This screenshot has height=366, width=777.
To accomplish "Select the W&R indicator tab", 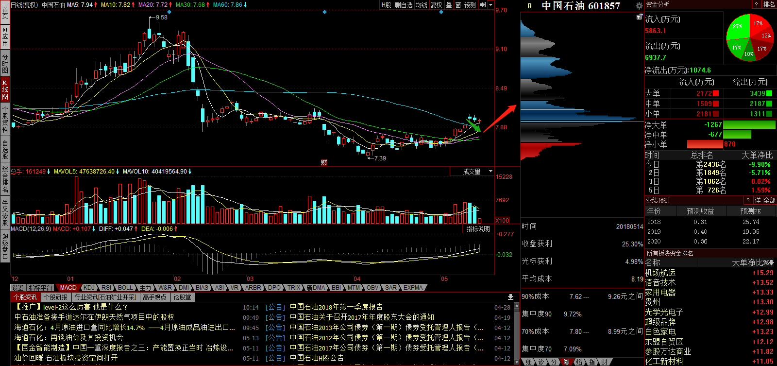I will click(x=165, y=288).
